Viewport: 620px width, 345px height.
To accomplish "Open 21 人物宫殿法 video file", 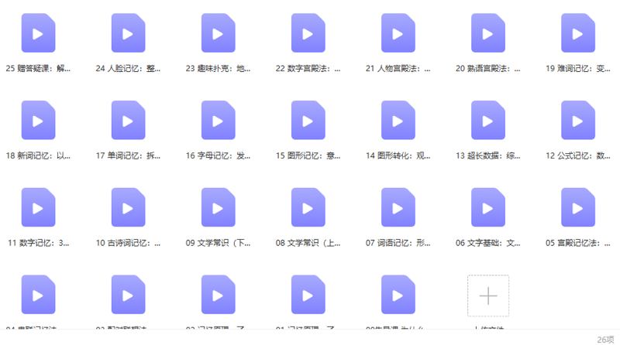I will (x=398, y=33).
